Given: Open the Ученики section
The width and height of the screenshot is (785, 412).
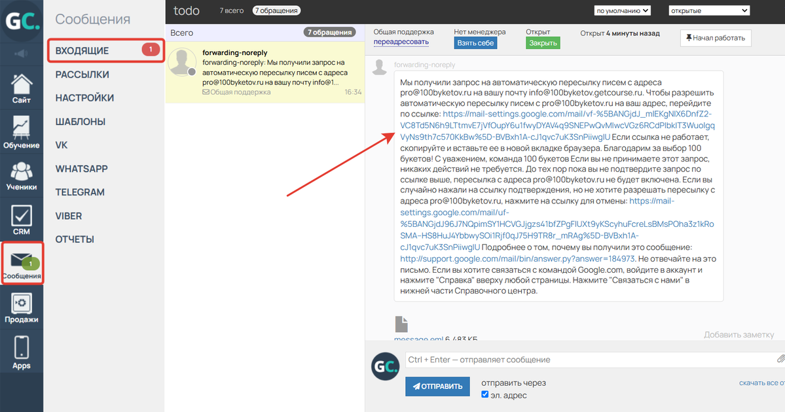Looking at the screenshot, I should click(x=22, y=176).
